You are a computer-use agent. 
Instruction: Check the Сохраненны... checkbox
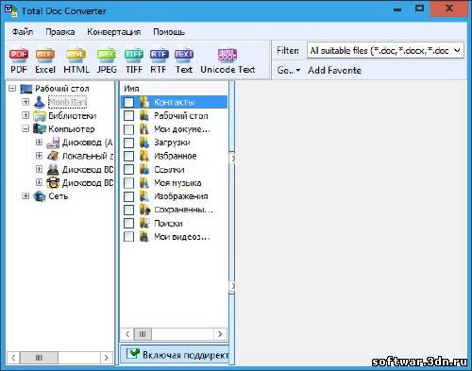coord(128,210)
